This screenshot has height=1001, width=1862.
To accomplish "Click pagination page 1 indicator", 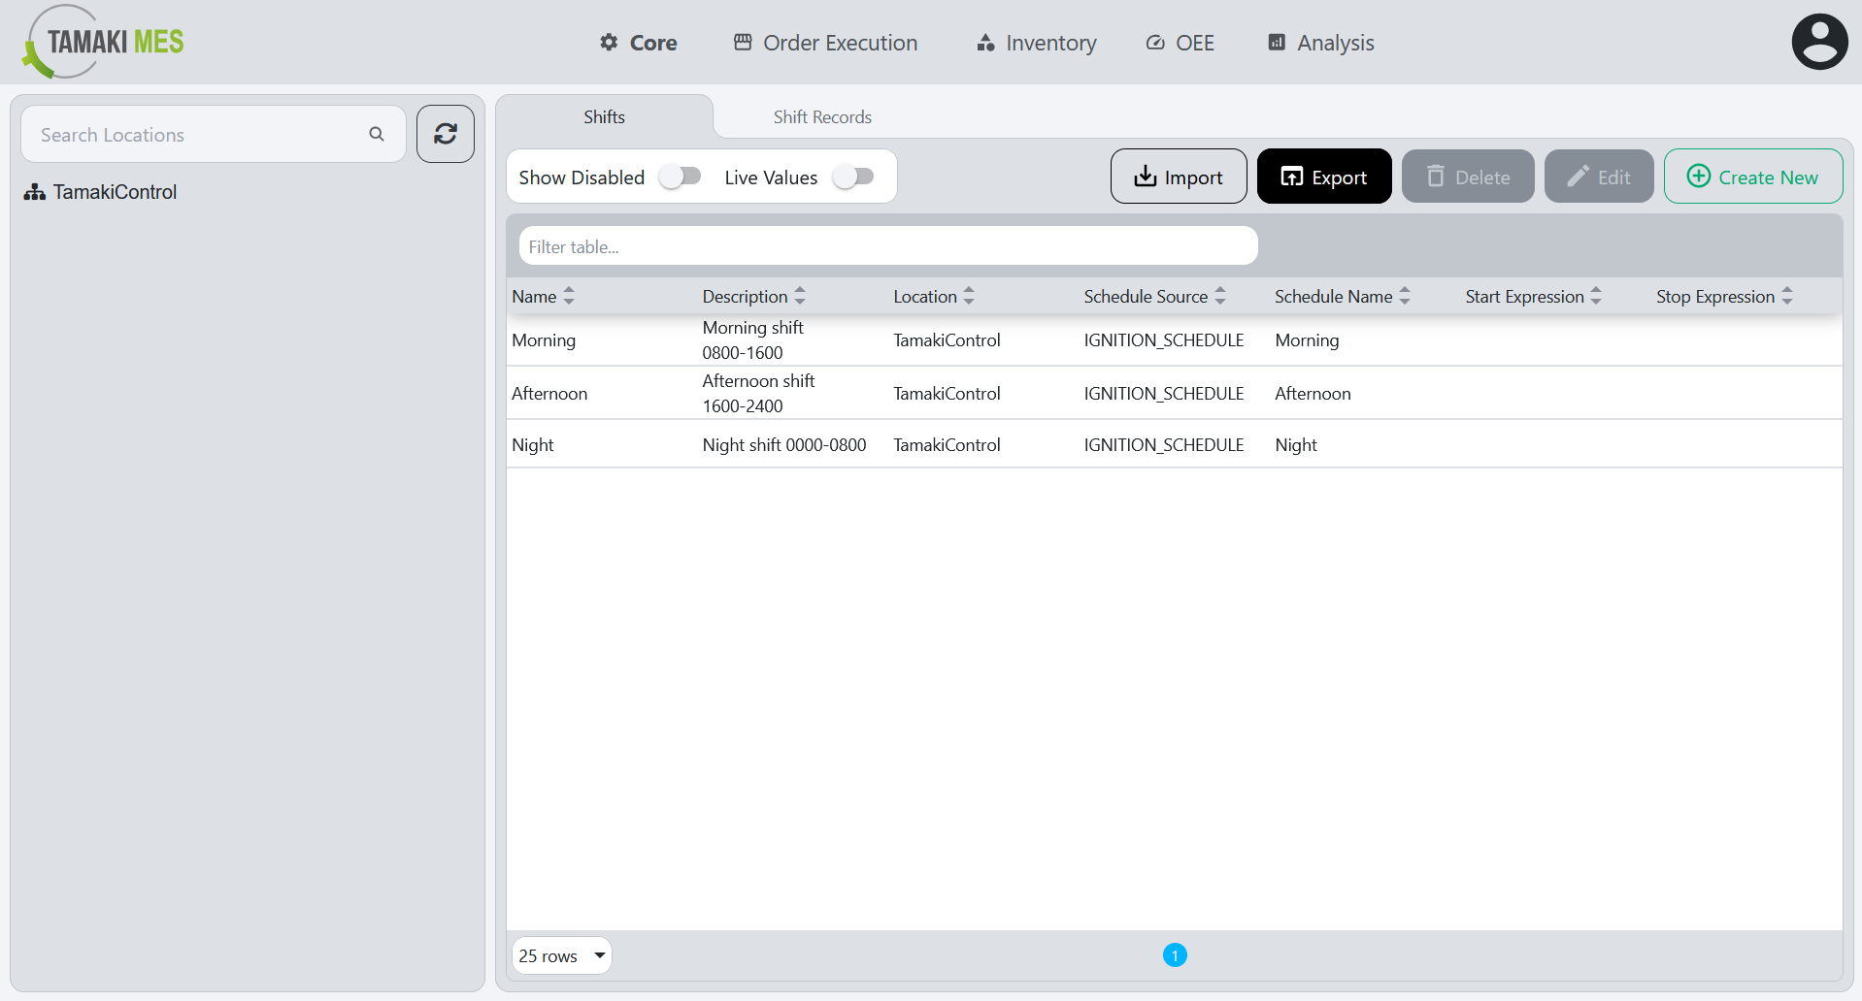I will click(x=1176, y=955).
